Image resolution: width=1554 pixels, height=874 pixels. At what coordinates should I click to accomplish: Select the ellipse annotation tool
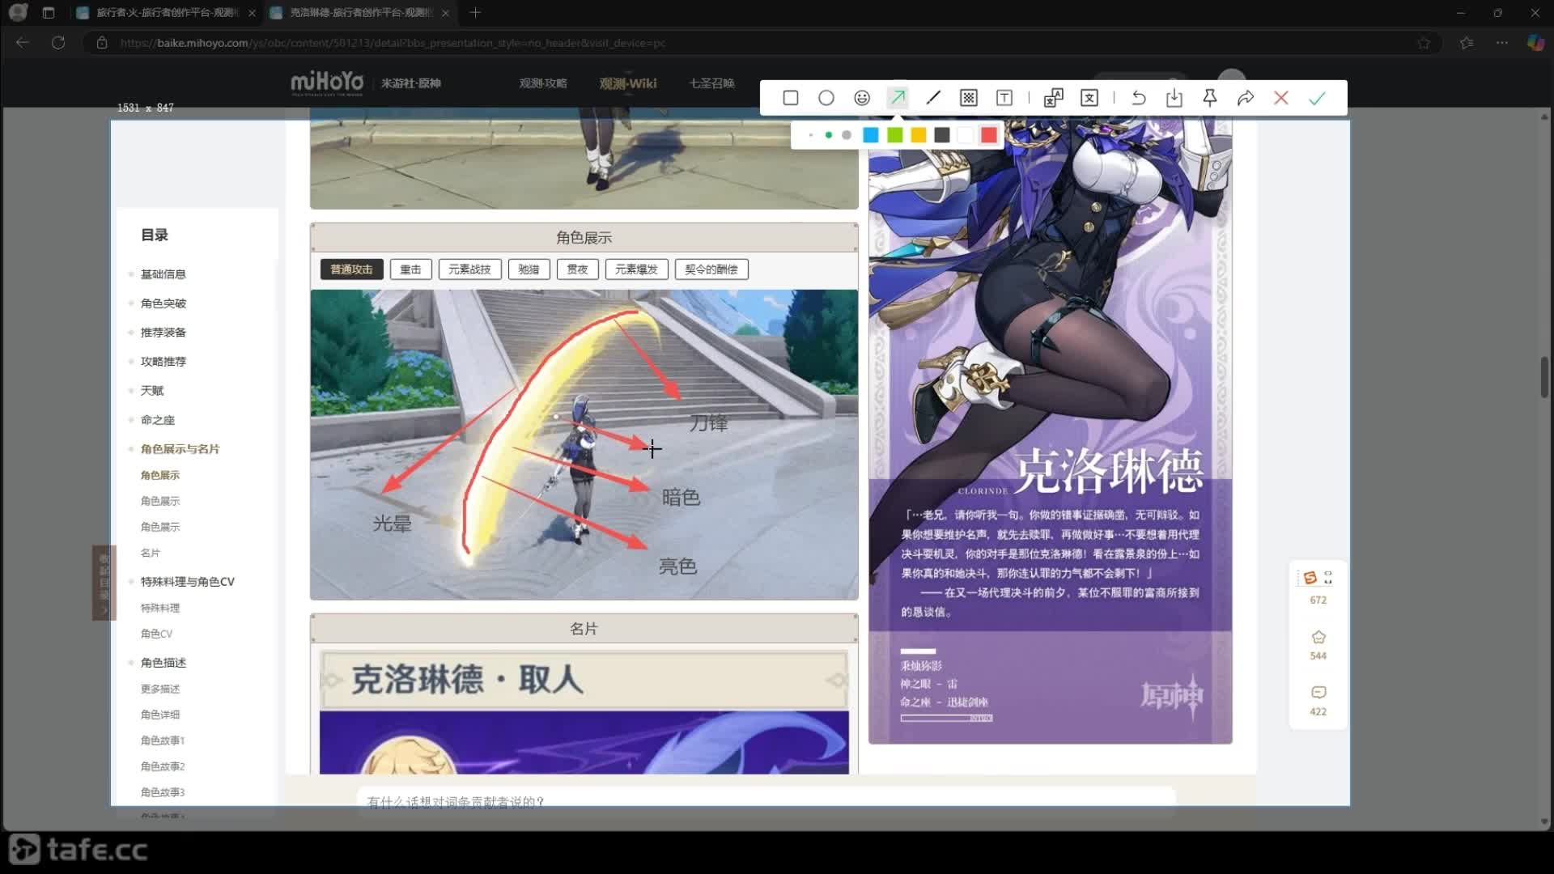pyautogui.click(x=826, y=98)
